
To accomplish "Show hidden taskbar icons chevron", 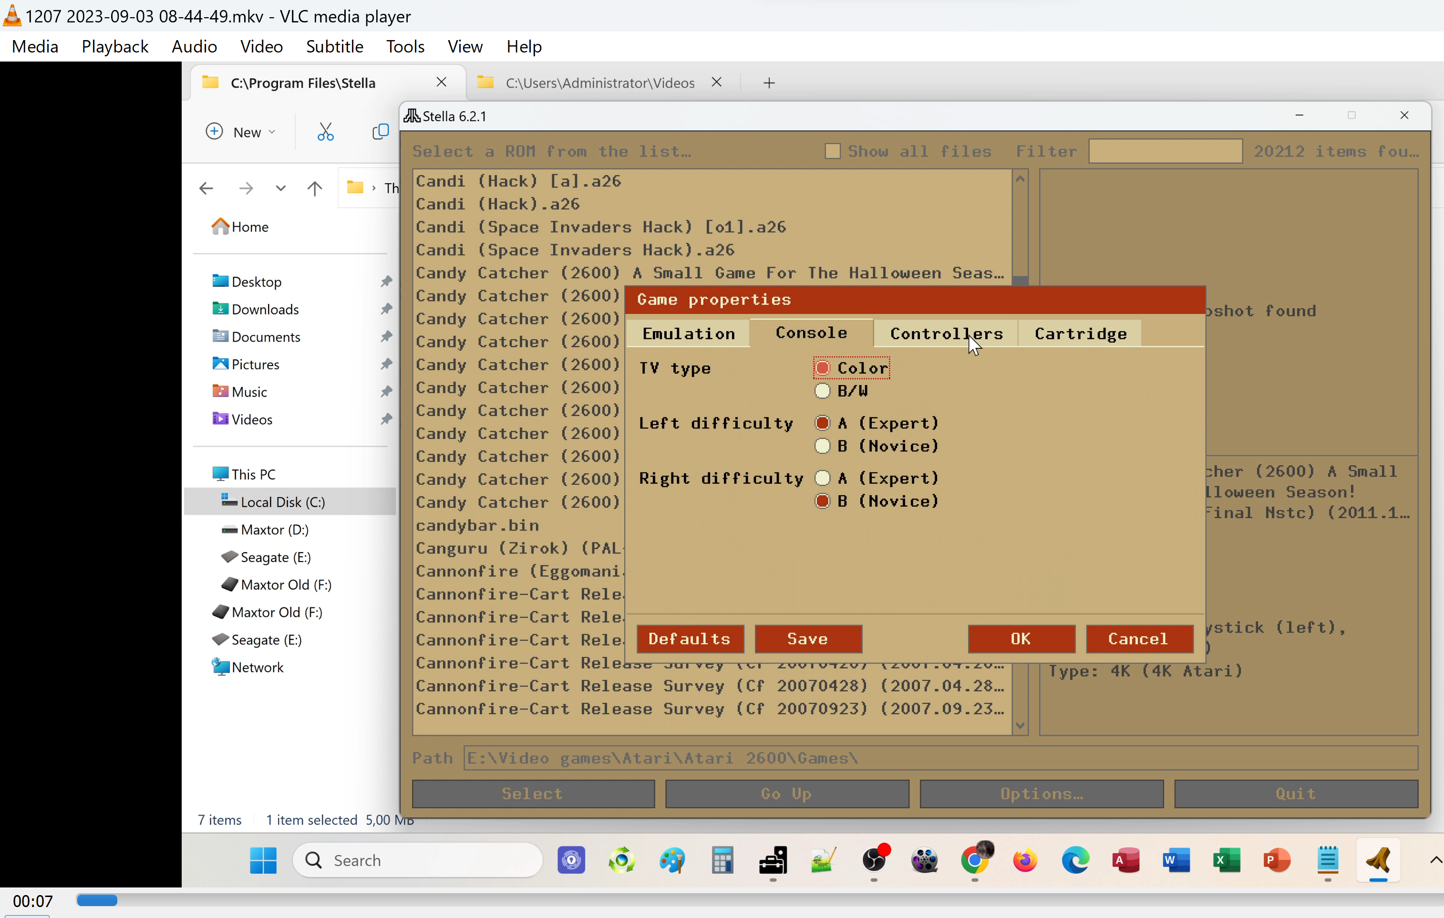I will coord(1435,860).
